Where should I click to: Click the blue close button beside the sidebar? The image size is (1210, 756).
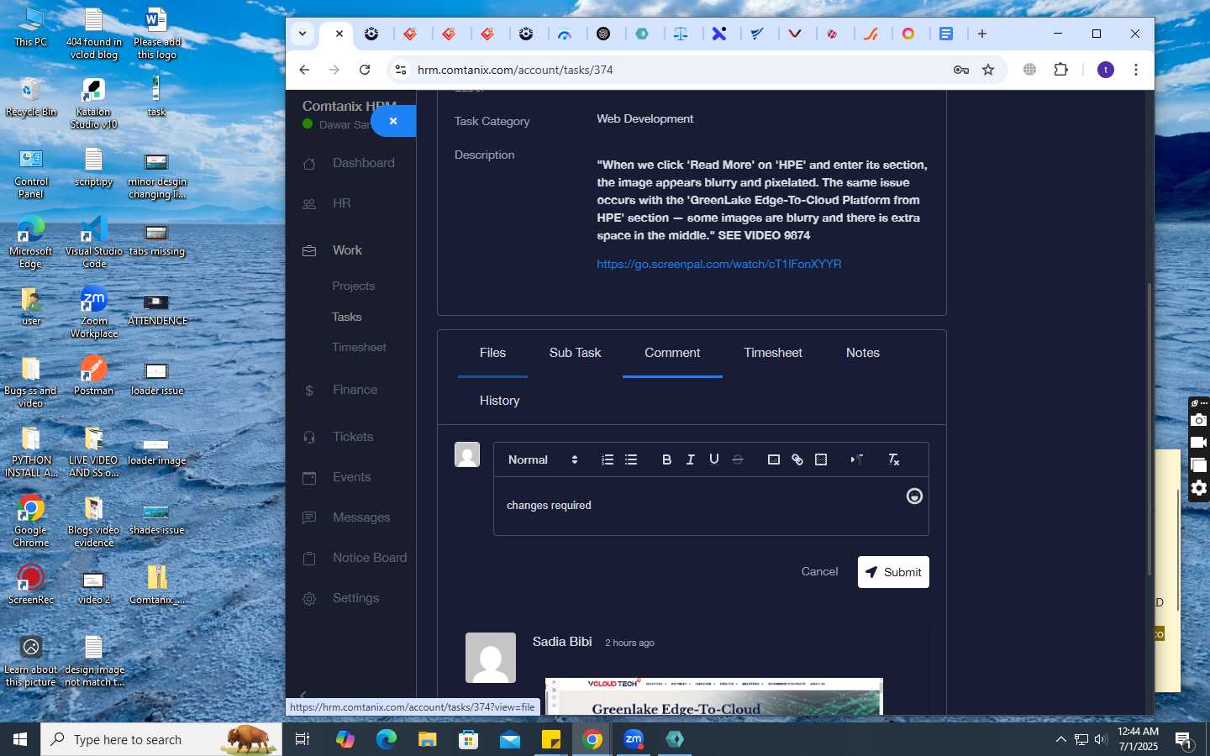[x=393, y=121]
